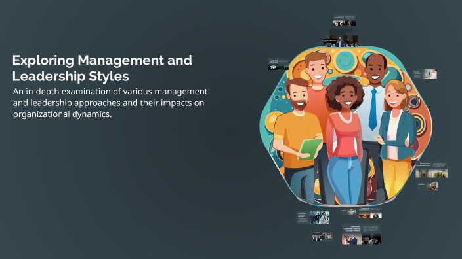The image size is (462, 259).
Task: Open the slide thumbnail with the black-and-white crowd image
Action: [278, 64]
